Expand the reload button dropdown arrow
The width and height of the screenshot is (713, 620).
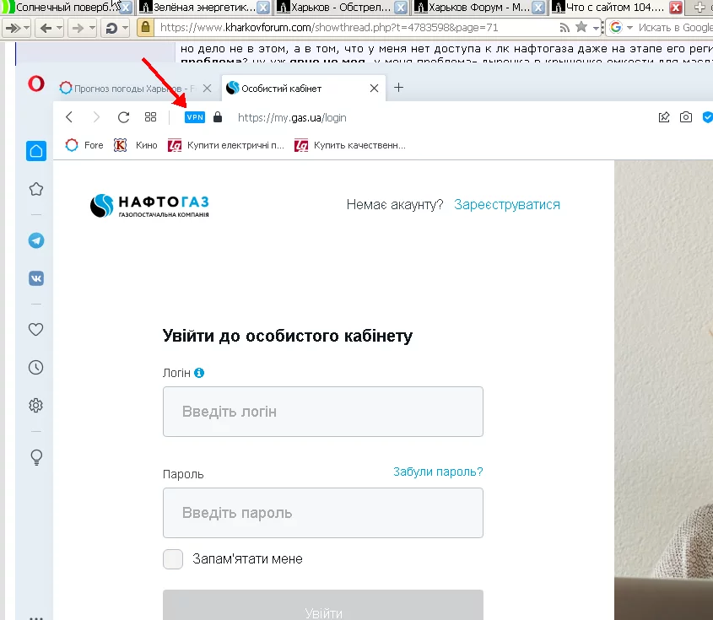(x=125, y=28)
